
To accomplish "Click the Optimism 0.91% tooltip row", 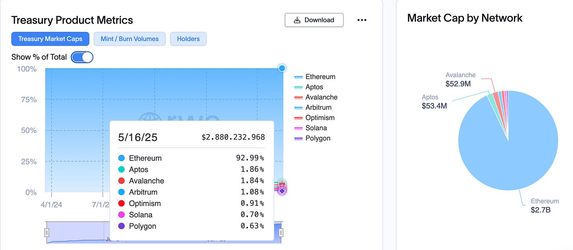I will (191, 203).
